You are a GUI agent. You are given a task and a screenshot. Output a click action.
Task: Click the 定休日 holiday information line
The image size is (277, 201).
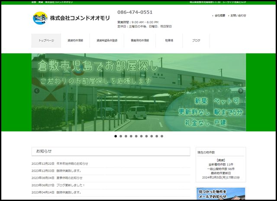pyautogui.click(x=145, y=26)
